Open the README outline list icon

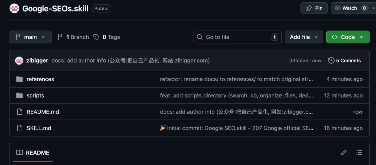click(x=359, y=152)
